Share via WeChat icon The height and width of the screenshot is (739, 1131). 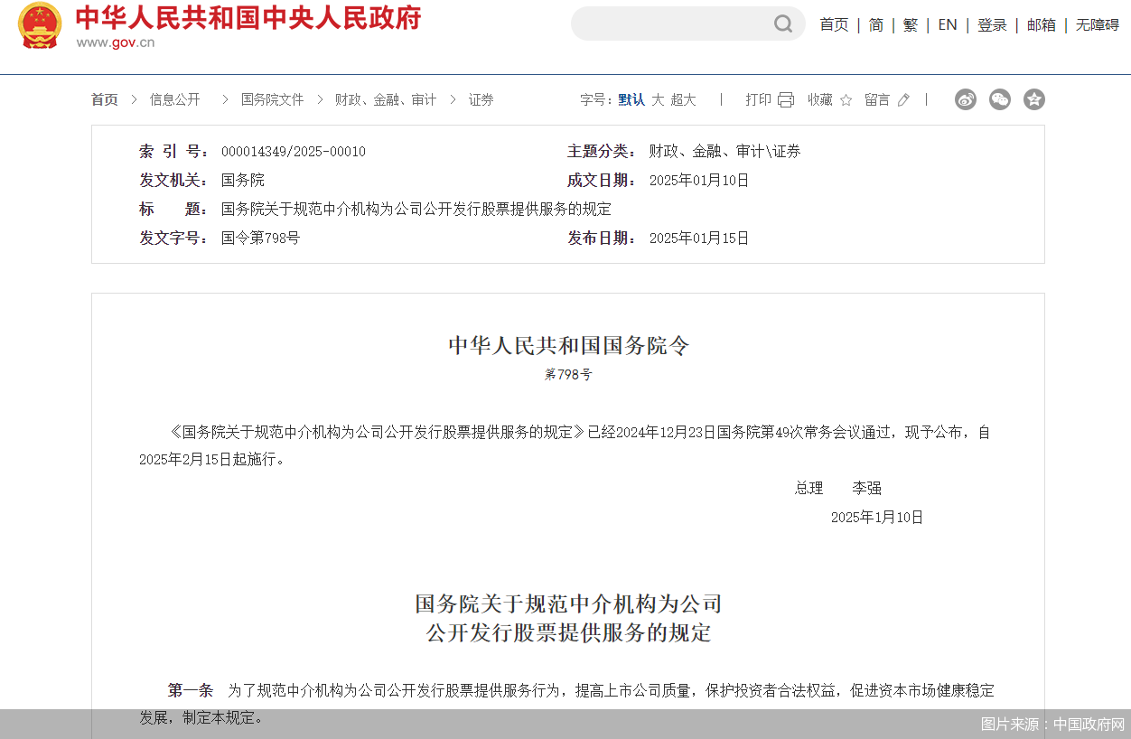[x=1000, y=99]
